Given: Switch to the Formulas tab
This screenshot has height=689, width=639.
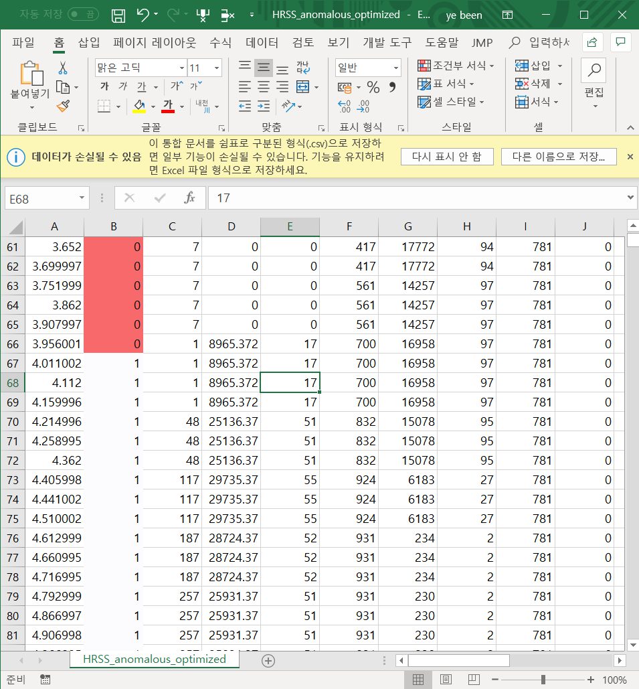Looking at the screenshot, I should (x=220, y=42).
